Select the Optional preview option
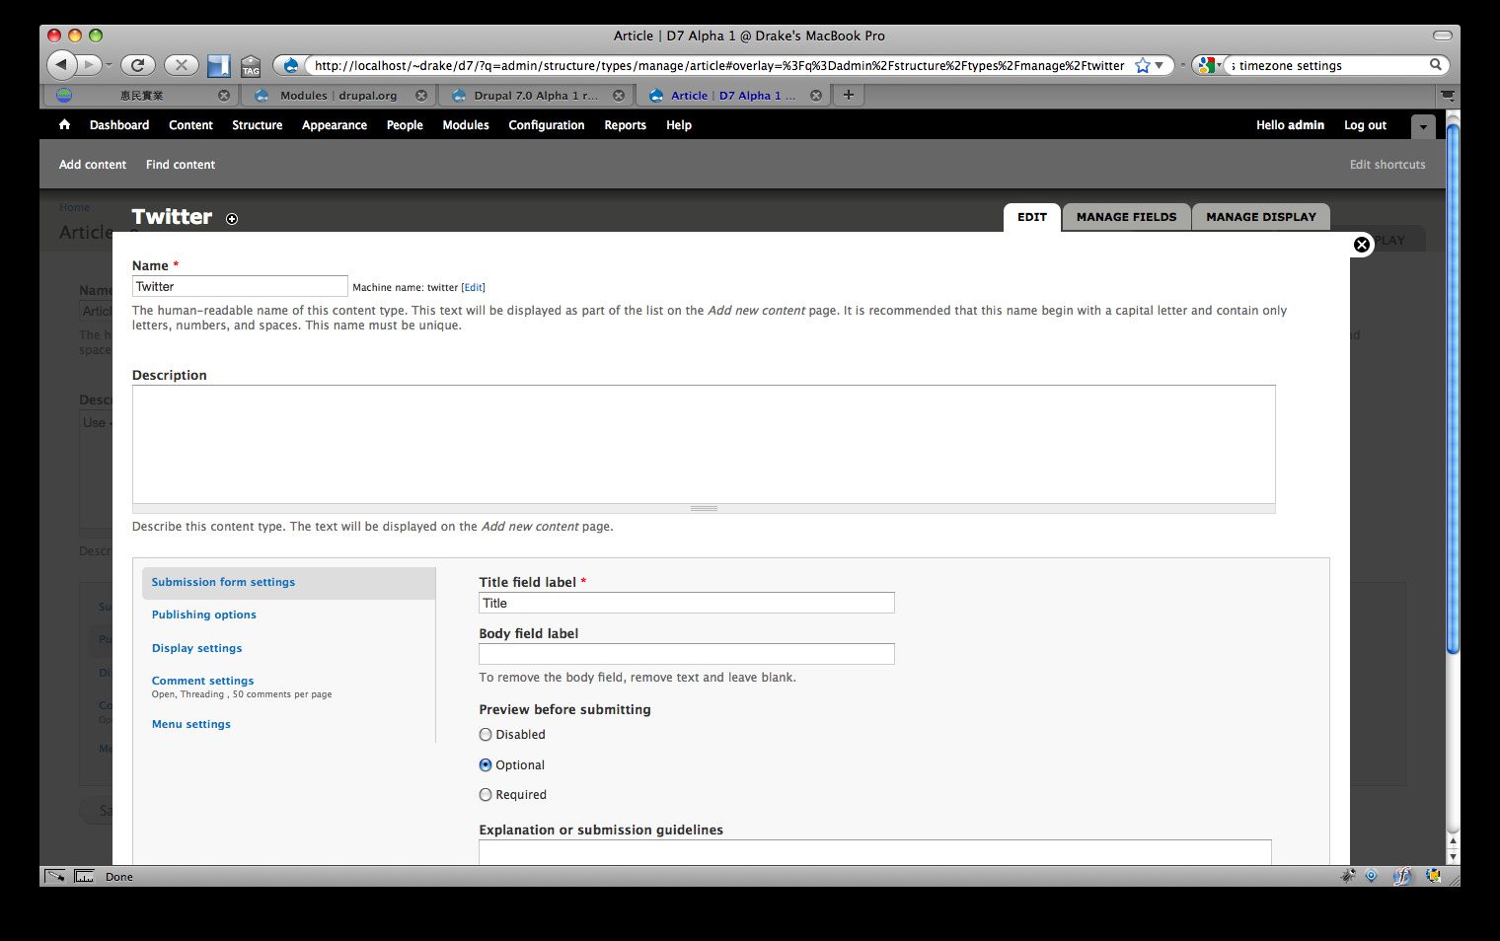1500x941 pixels. click(x=486, y=765)
